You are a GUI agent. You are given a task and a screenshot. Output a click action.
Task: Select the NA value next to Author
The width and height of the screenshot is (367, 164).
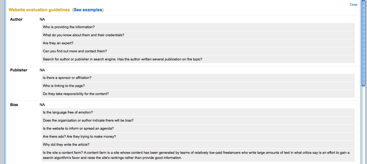pos(42,19)
